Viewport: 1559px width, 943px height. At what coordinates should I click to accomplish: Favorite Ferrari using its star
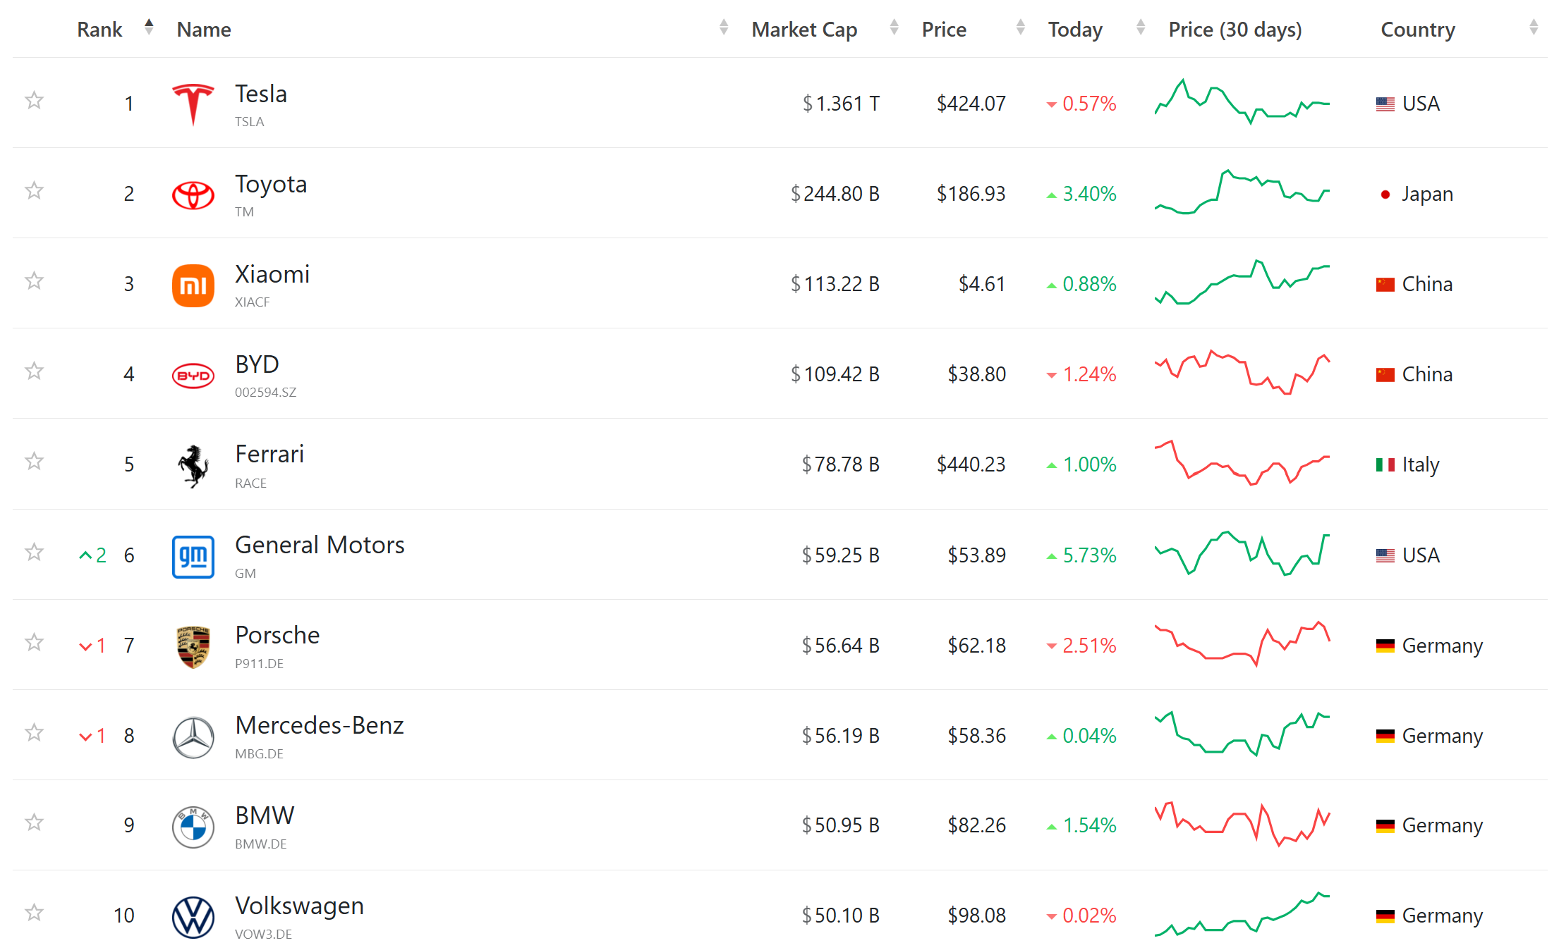pos(34,462)
